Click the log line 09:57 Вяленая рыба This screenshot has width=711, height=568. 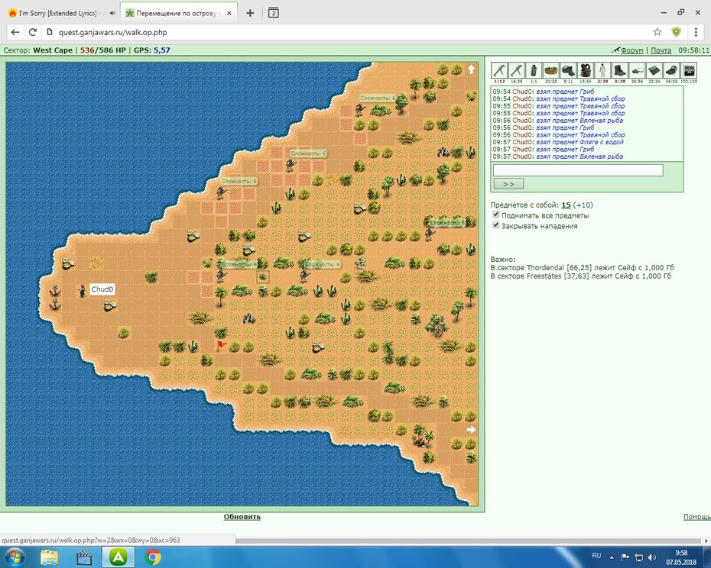click(558, 157)
